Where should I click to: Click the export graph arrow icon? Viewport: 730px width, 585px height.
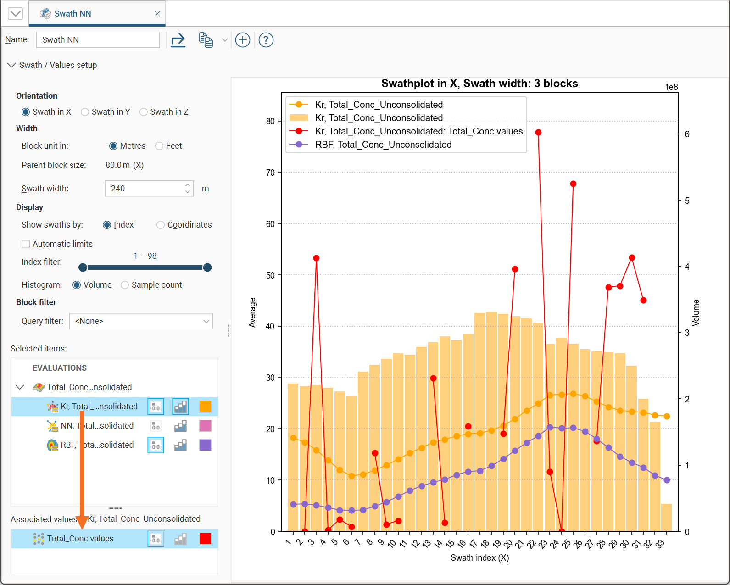tap(178, 40)
